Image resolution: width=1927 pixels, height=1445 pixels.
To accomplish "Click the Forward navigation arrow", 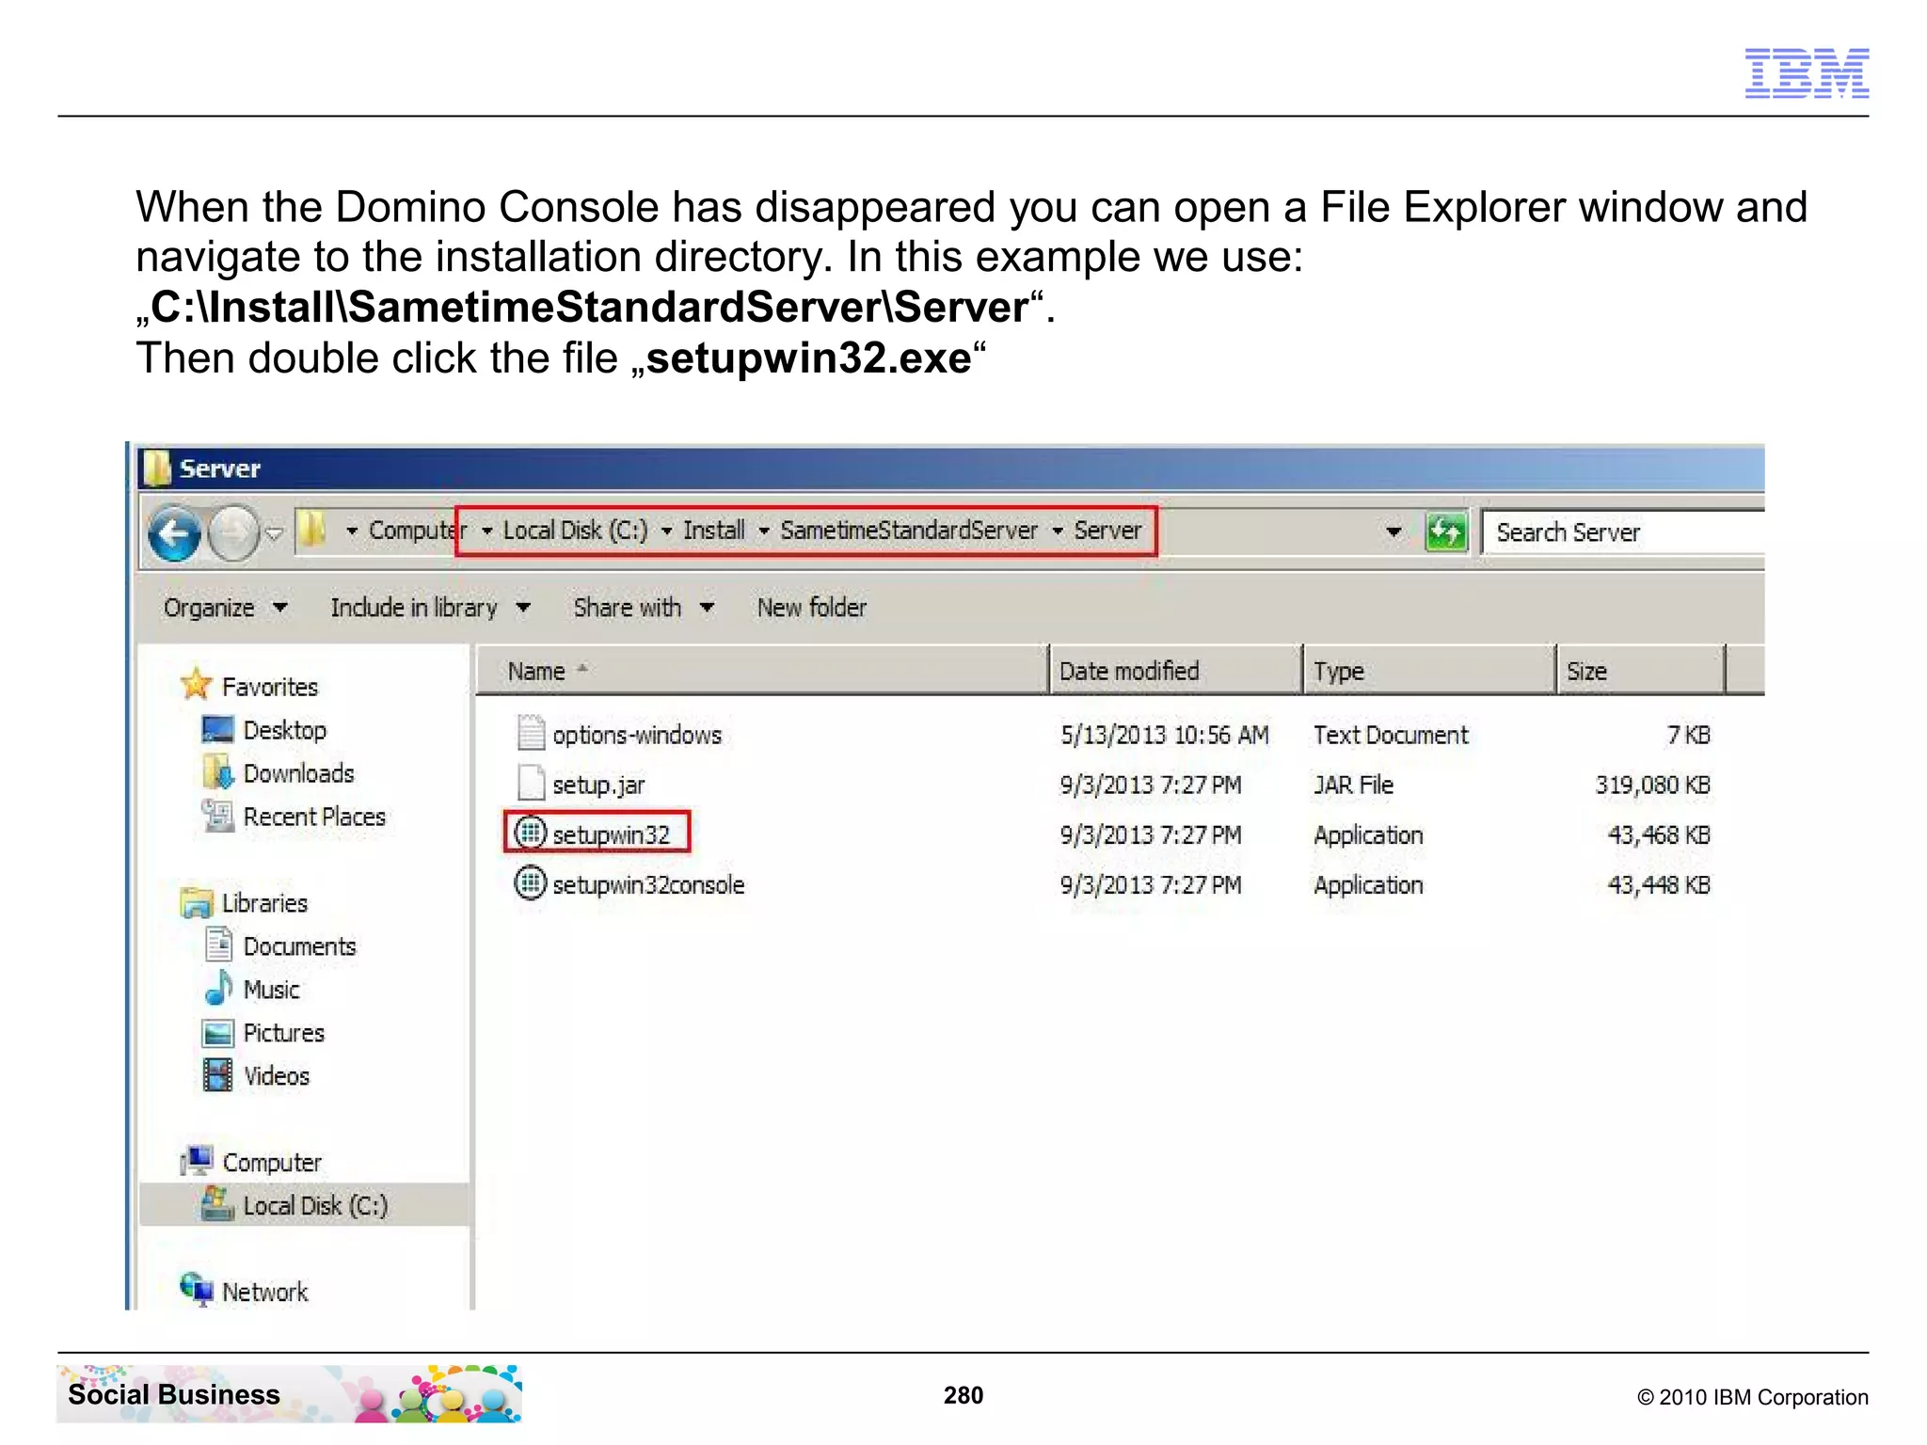I will point(232,533).
